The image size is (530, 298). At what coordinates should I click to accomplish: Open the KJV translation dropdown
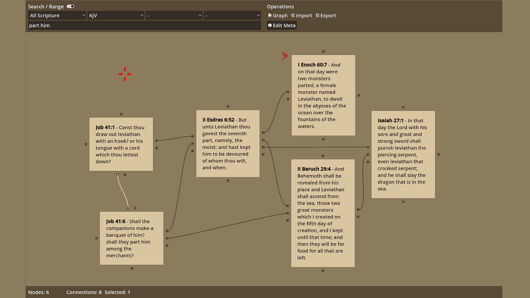click(116, 15)
